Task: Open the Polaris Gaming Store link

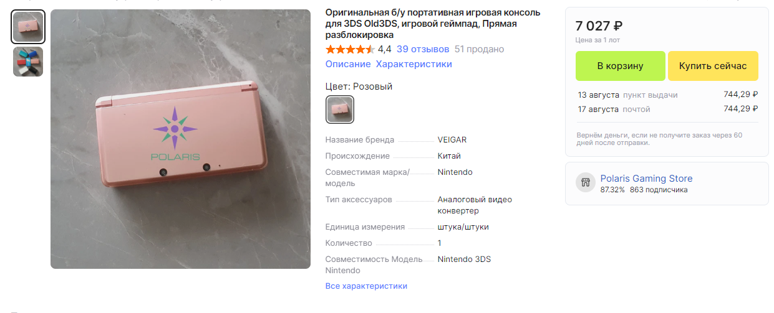Action: click(x=646, y=179)
